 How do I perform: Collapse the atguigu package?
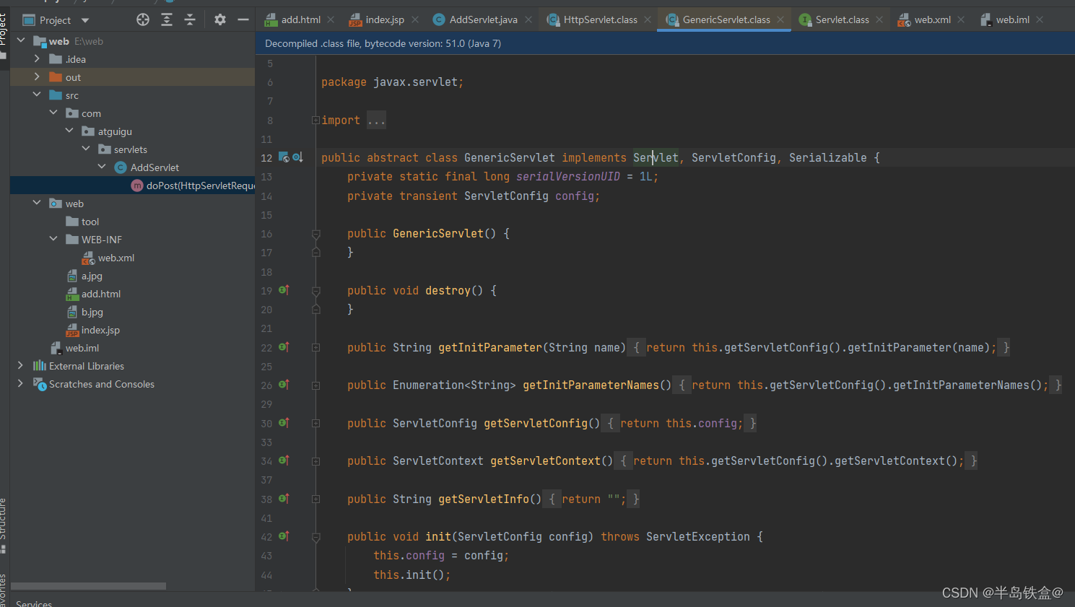coord(69,131)
